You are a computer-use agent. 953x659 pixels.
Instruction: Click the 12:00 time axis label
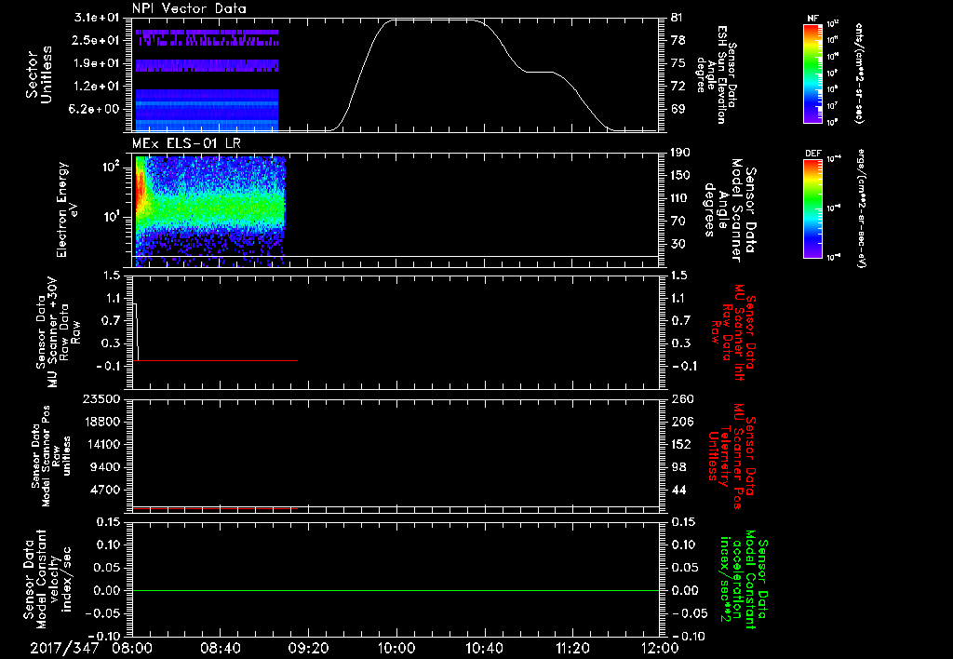pyautogui.click(x=660, y=648)
